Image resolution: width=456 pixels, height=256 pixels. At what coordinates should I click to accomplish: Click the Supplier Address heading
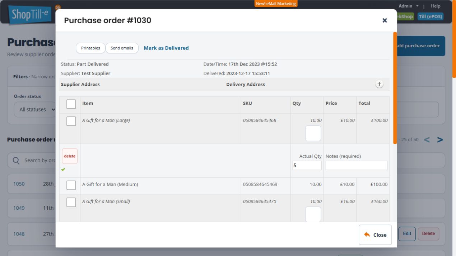pyautogui.click(x=80, y=85)
